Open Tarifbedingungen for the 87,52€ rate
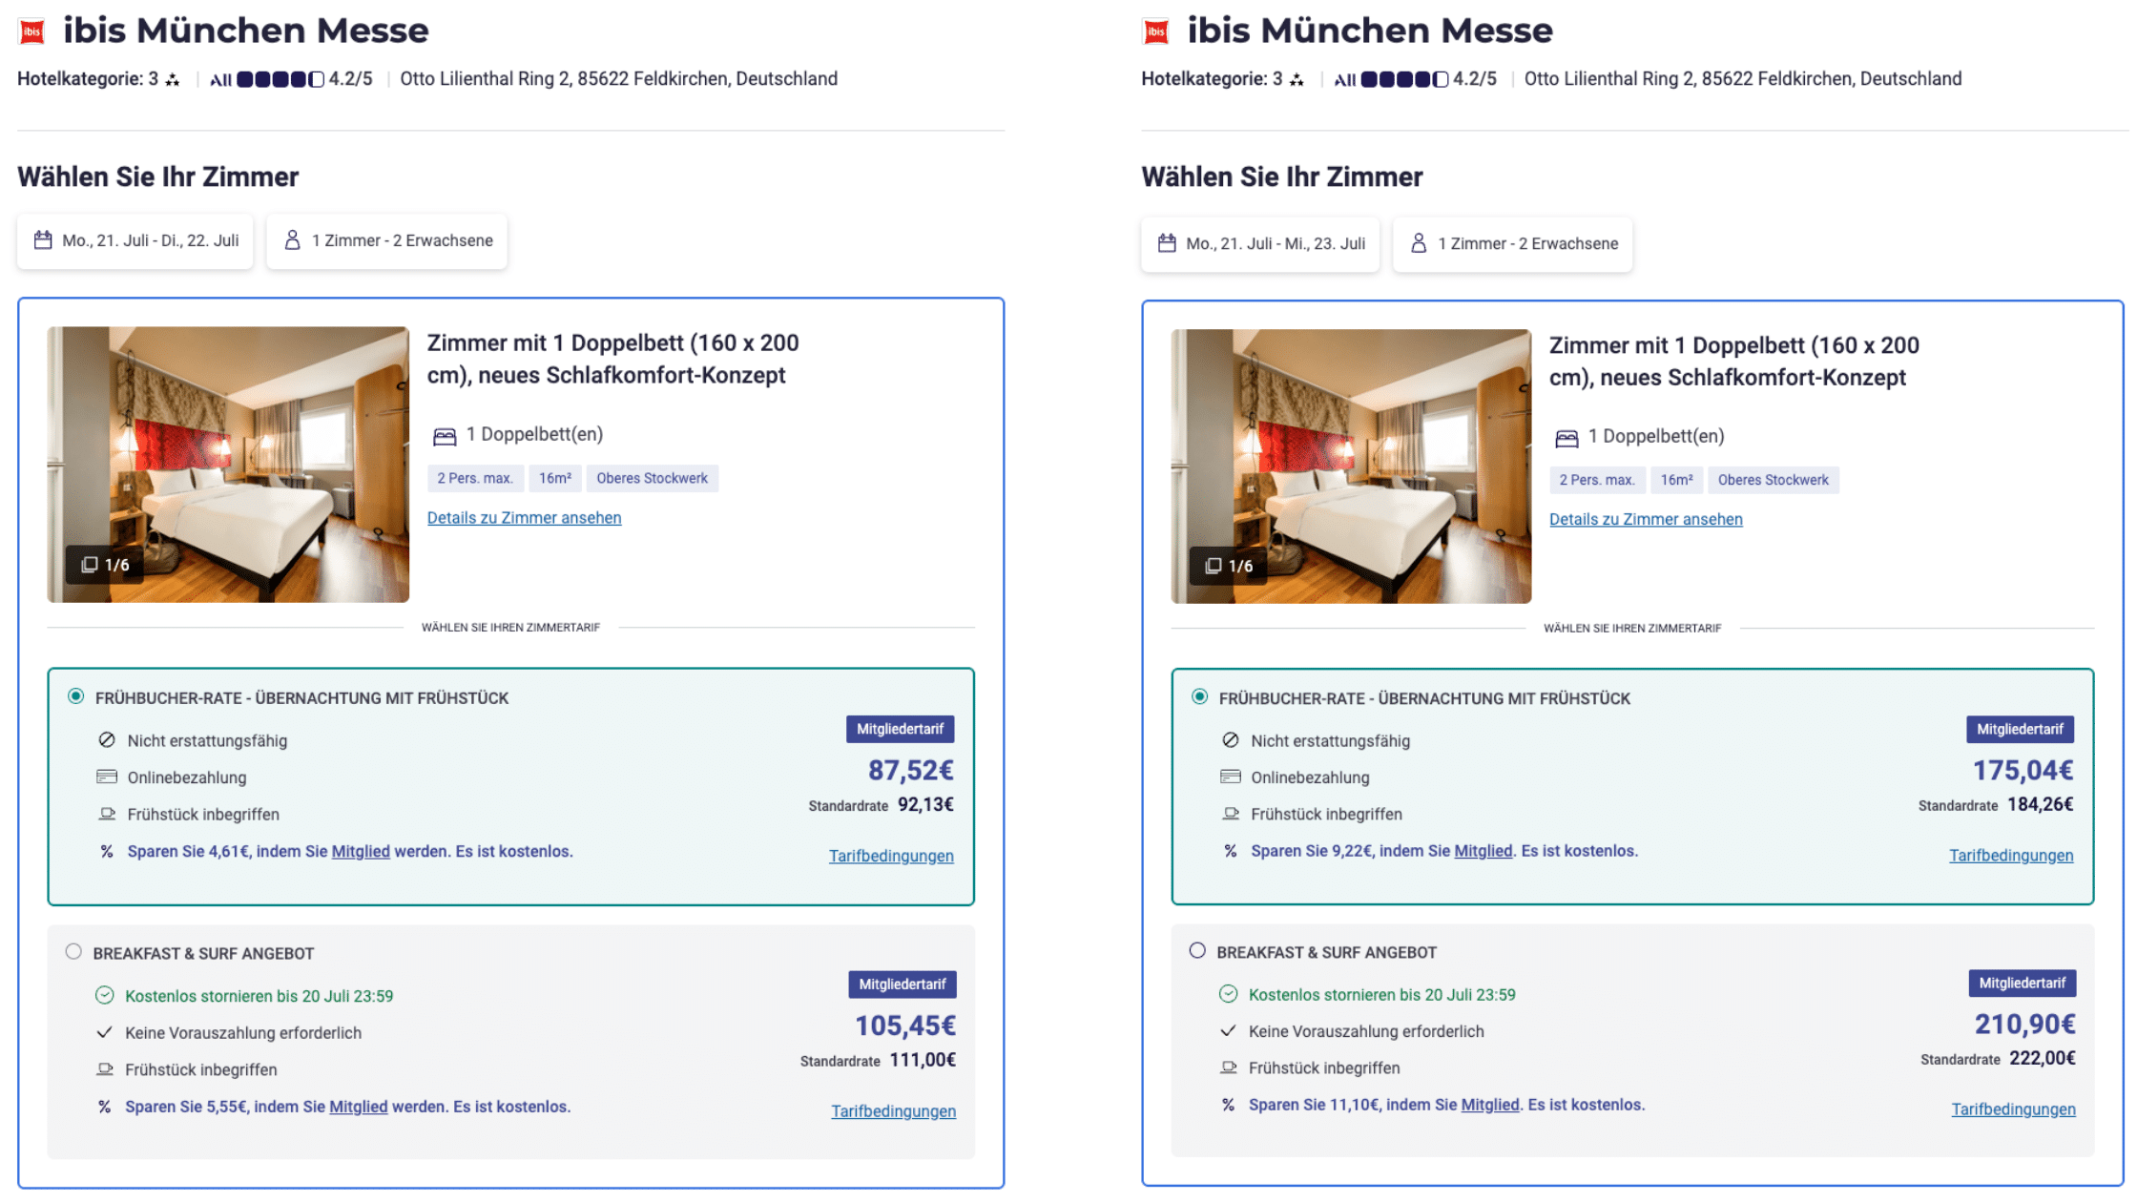This screenshot has width=2137, height=1202. 891,856
